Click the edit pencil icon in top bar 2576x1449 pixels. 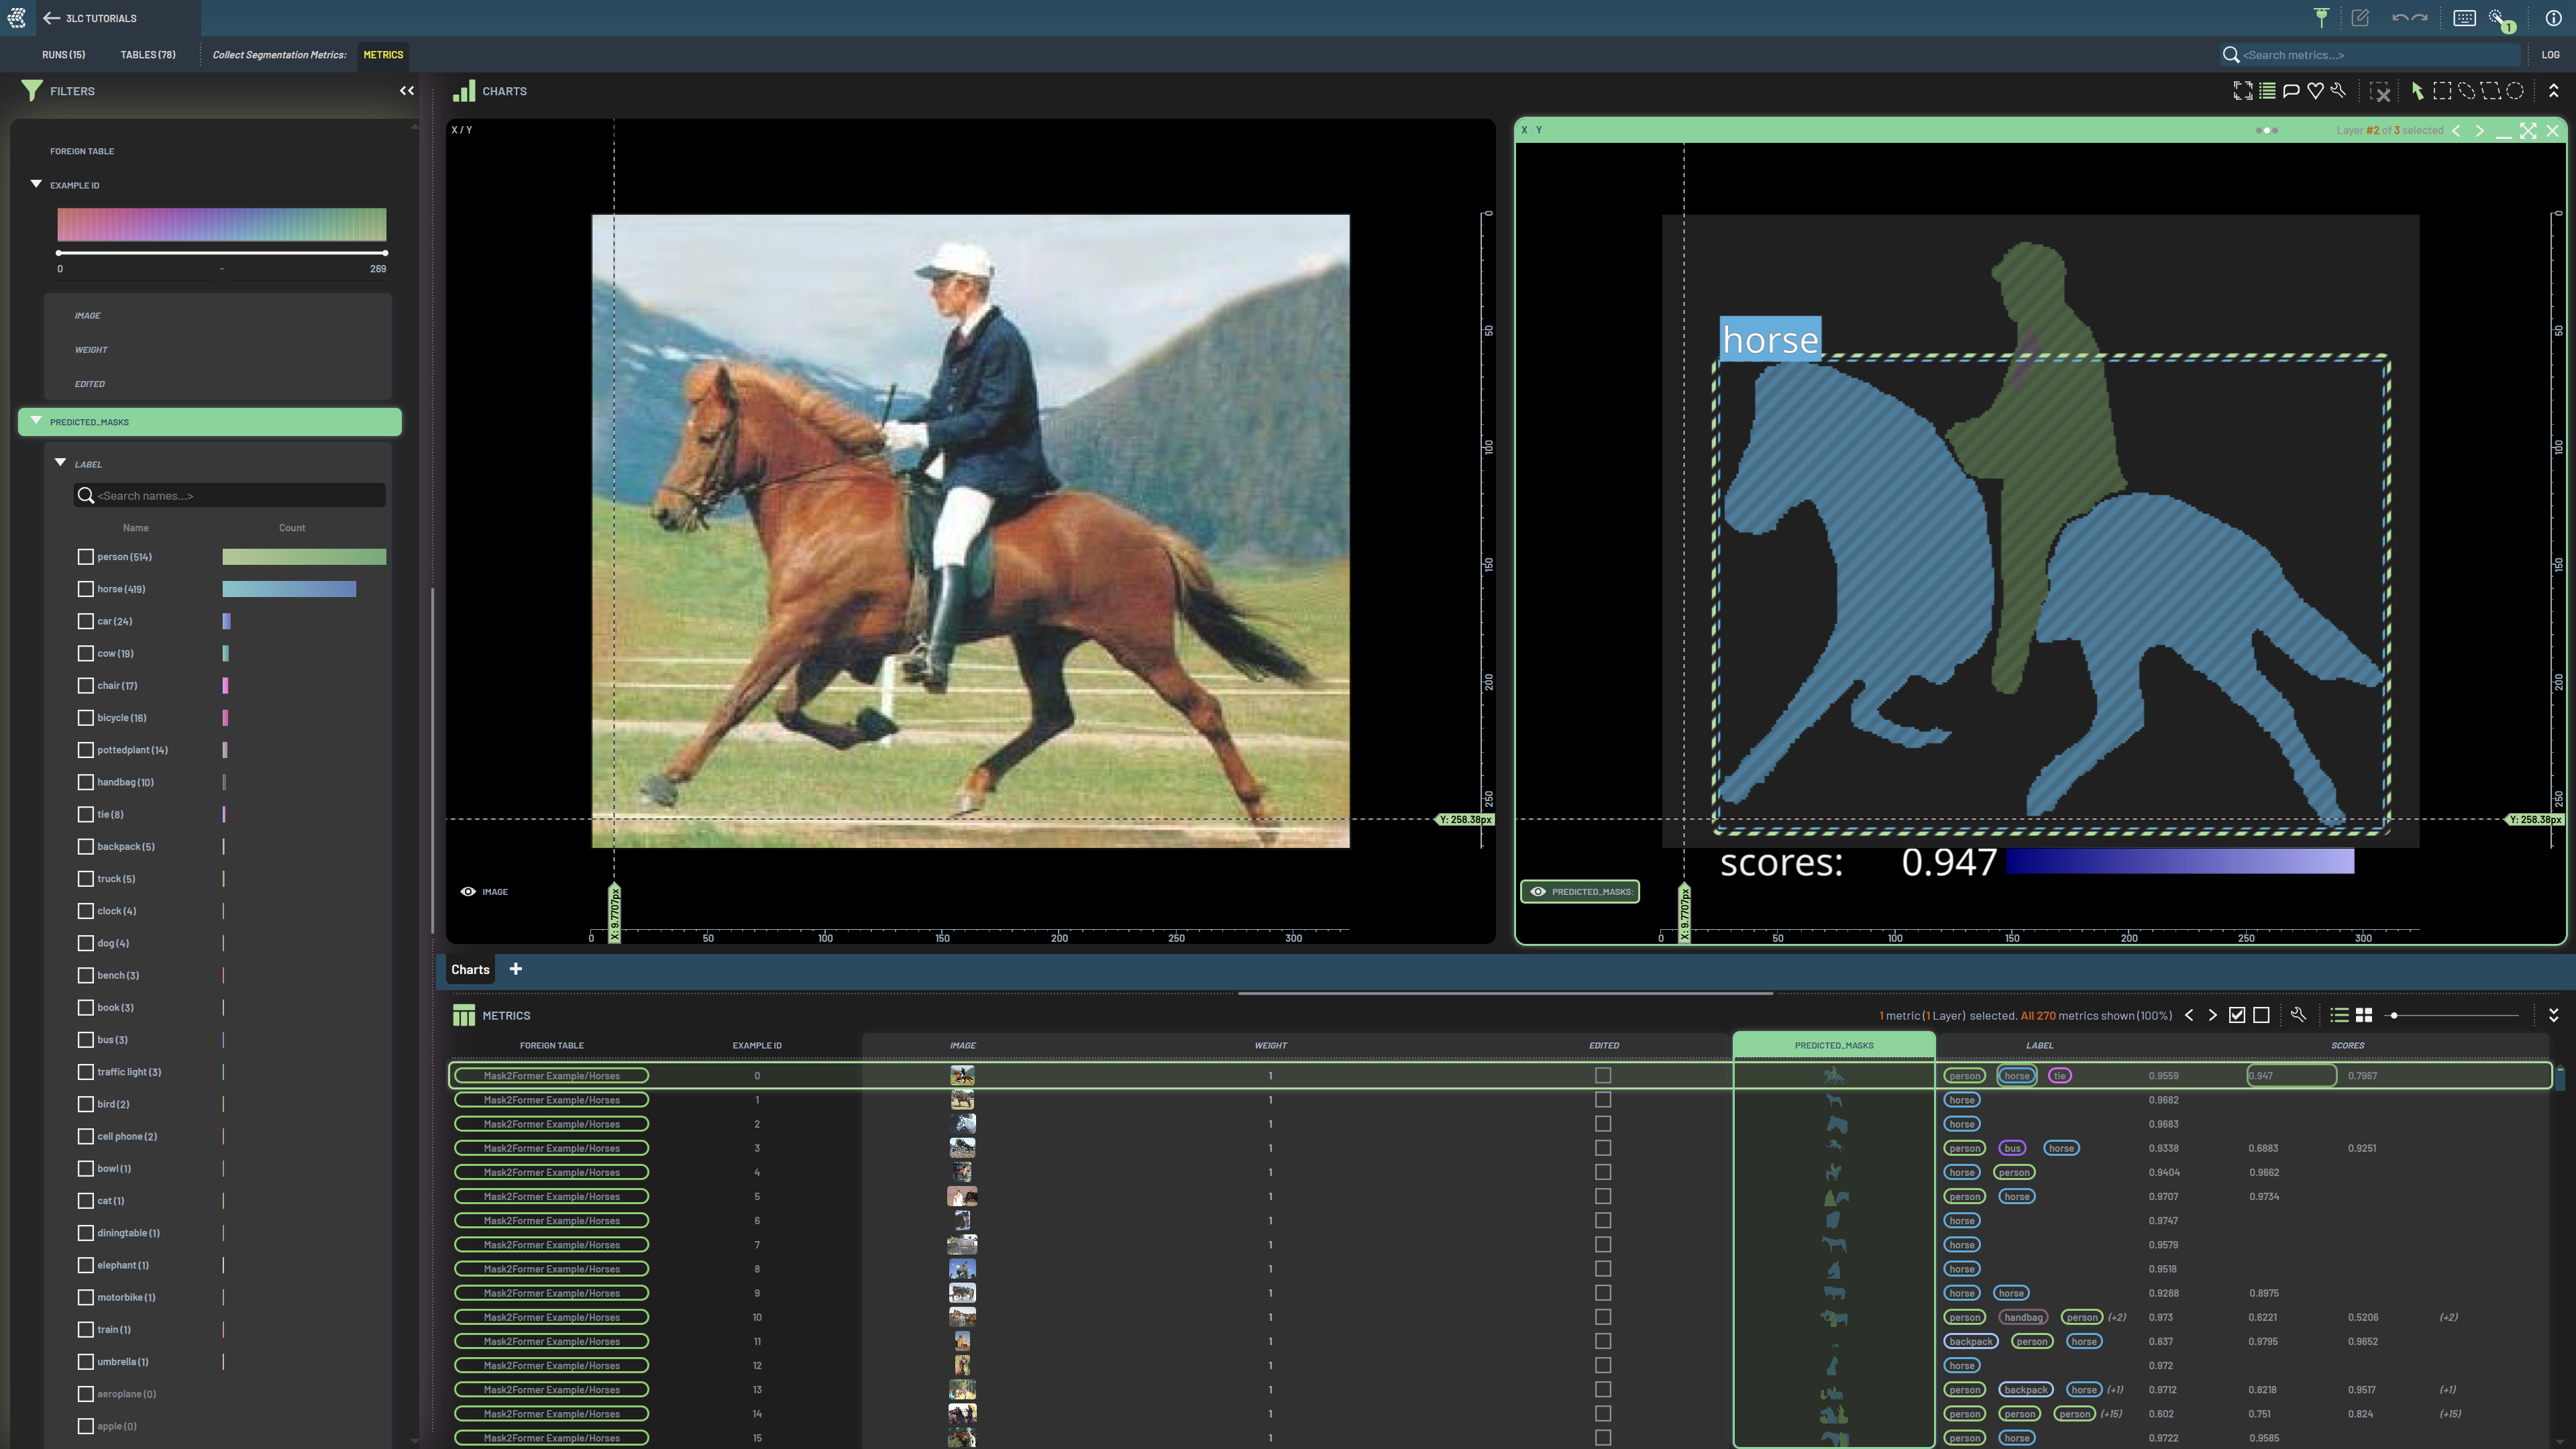pyautogui.click(x=2360, y=17)
